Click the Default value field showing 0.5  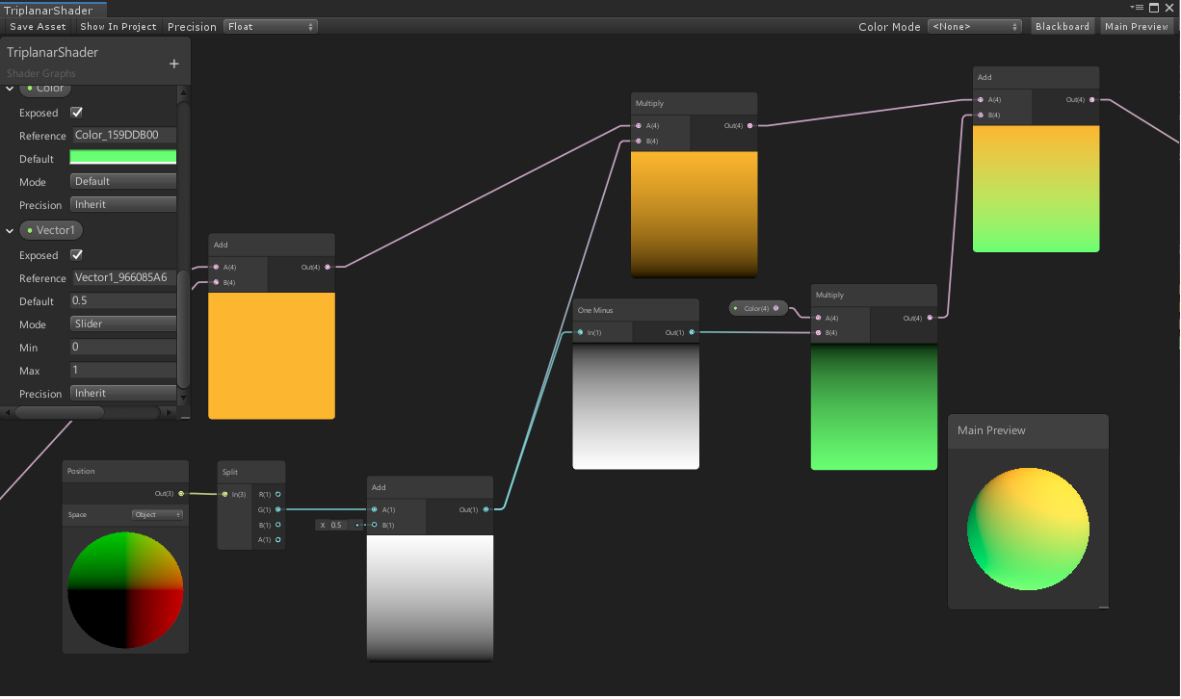[x=124, y=301]
